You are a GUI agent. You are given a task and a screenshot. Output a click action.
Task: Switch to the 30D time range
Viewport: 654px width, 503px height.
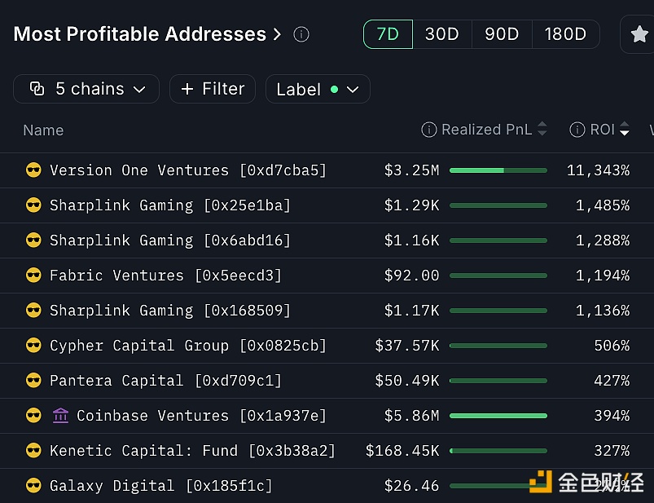(x=442, y=34)
